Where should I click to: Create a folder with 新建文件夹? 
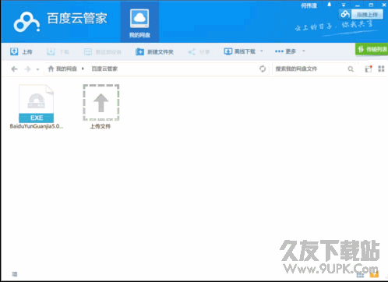click(x=154, y=52)
